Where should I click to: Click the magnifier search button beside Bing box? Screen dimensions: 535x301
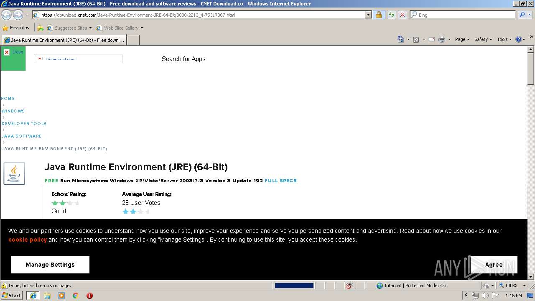click(522, 15)
